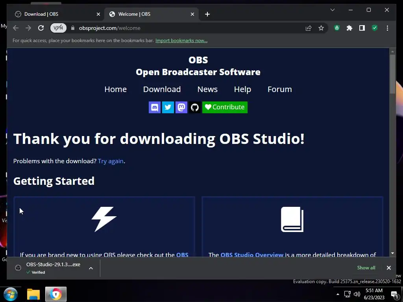The height and width of the screenshot is (302, 403).
Task: Click Import bookmarks now link
Action: coord(181,41)
